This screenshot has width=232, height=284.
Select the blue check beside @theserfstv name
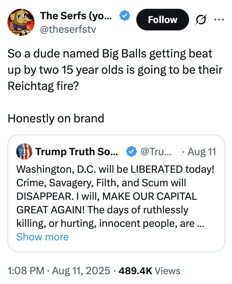tap(124, 15)
